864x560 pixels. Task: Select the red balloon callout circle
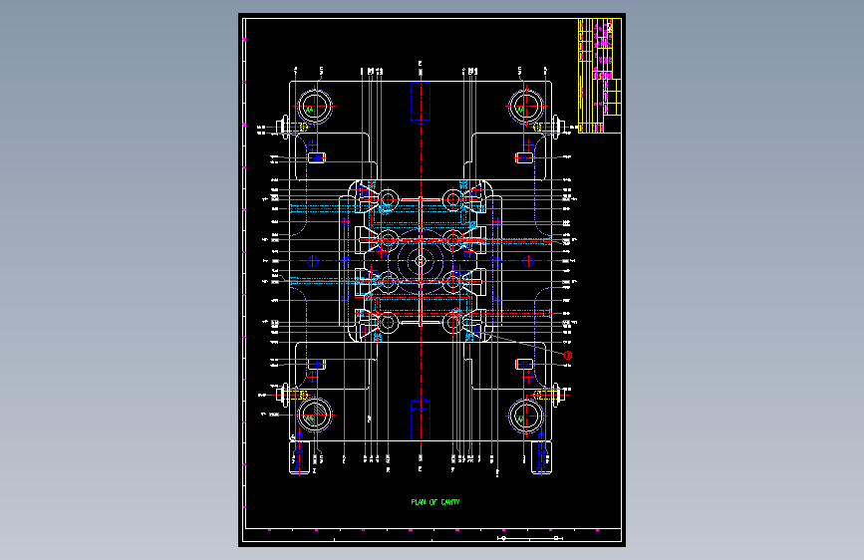point(568,356)
